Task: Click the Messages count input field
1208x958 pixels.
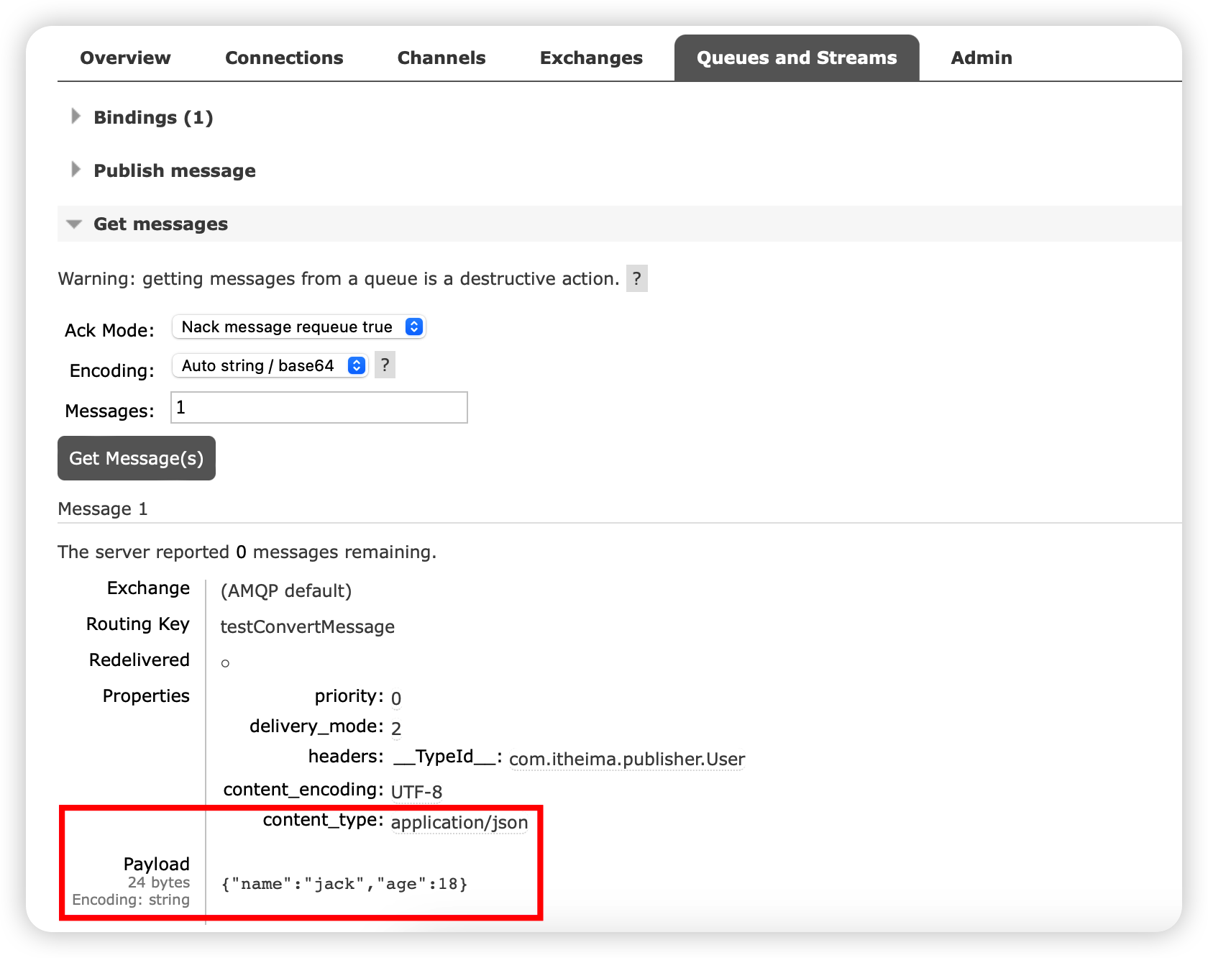Action: pos(319,407)
